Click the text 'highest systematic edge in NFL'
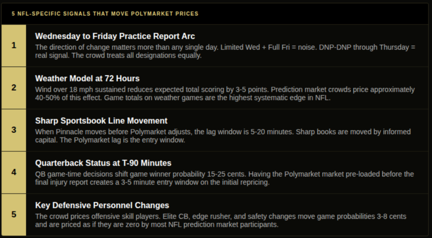This screenshot has height=238, width=432. click(278, 98)
